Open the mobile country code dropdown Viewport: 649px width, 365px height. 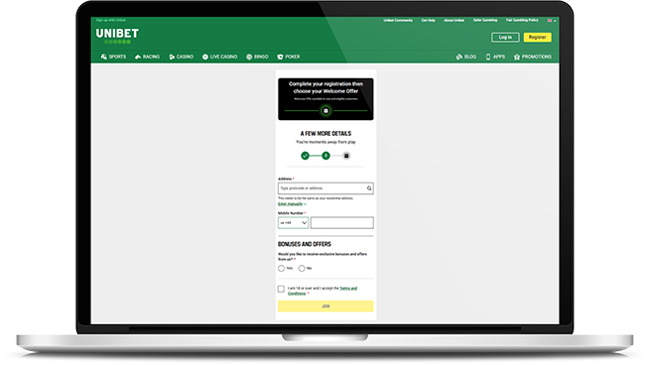tap(293, 222)
